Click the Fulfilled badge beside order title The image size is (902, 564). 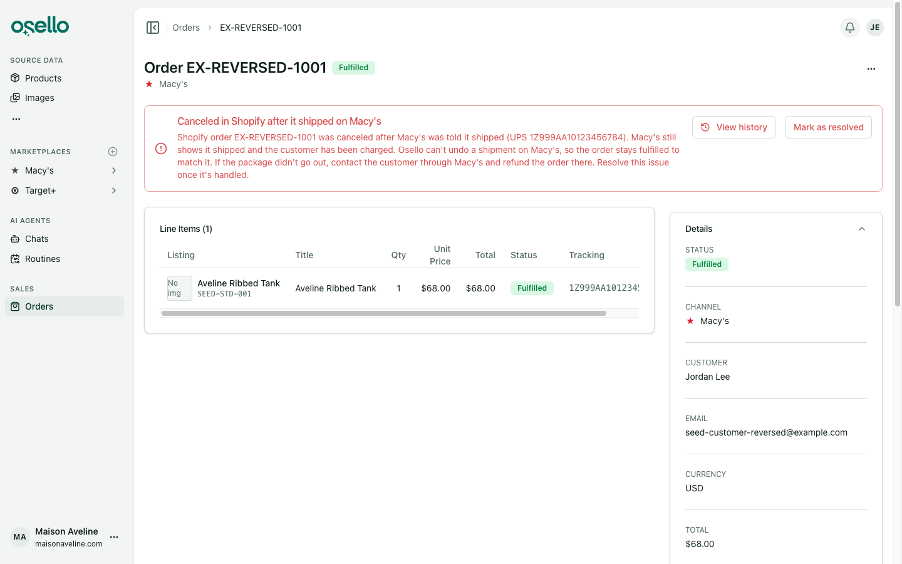[353, 68]
